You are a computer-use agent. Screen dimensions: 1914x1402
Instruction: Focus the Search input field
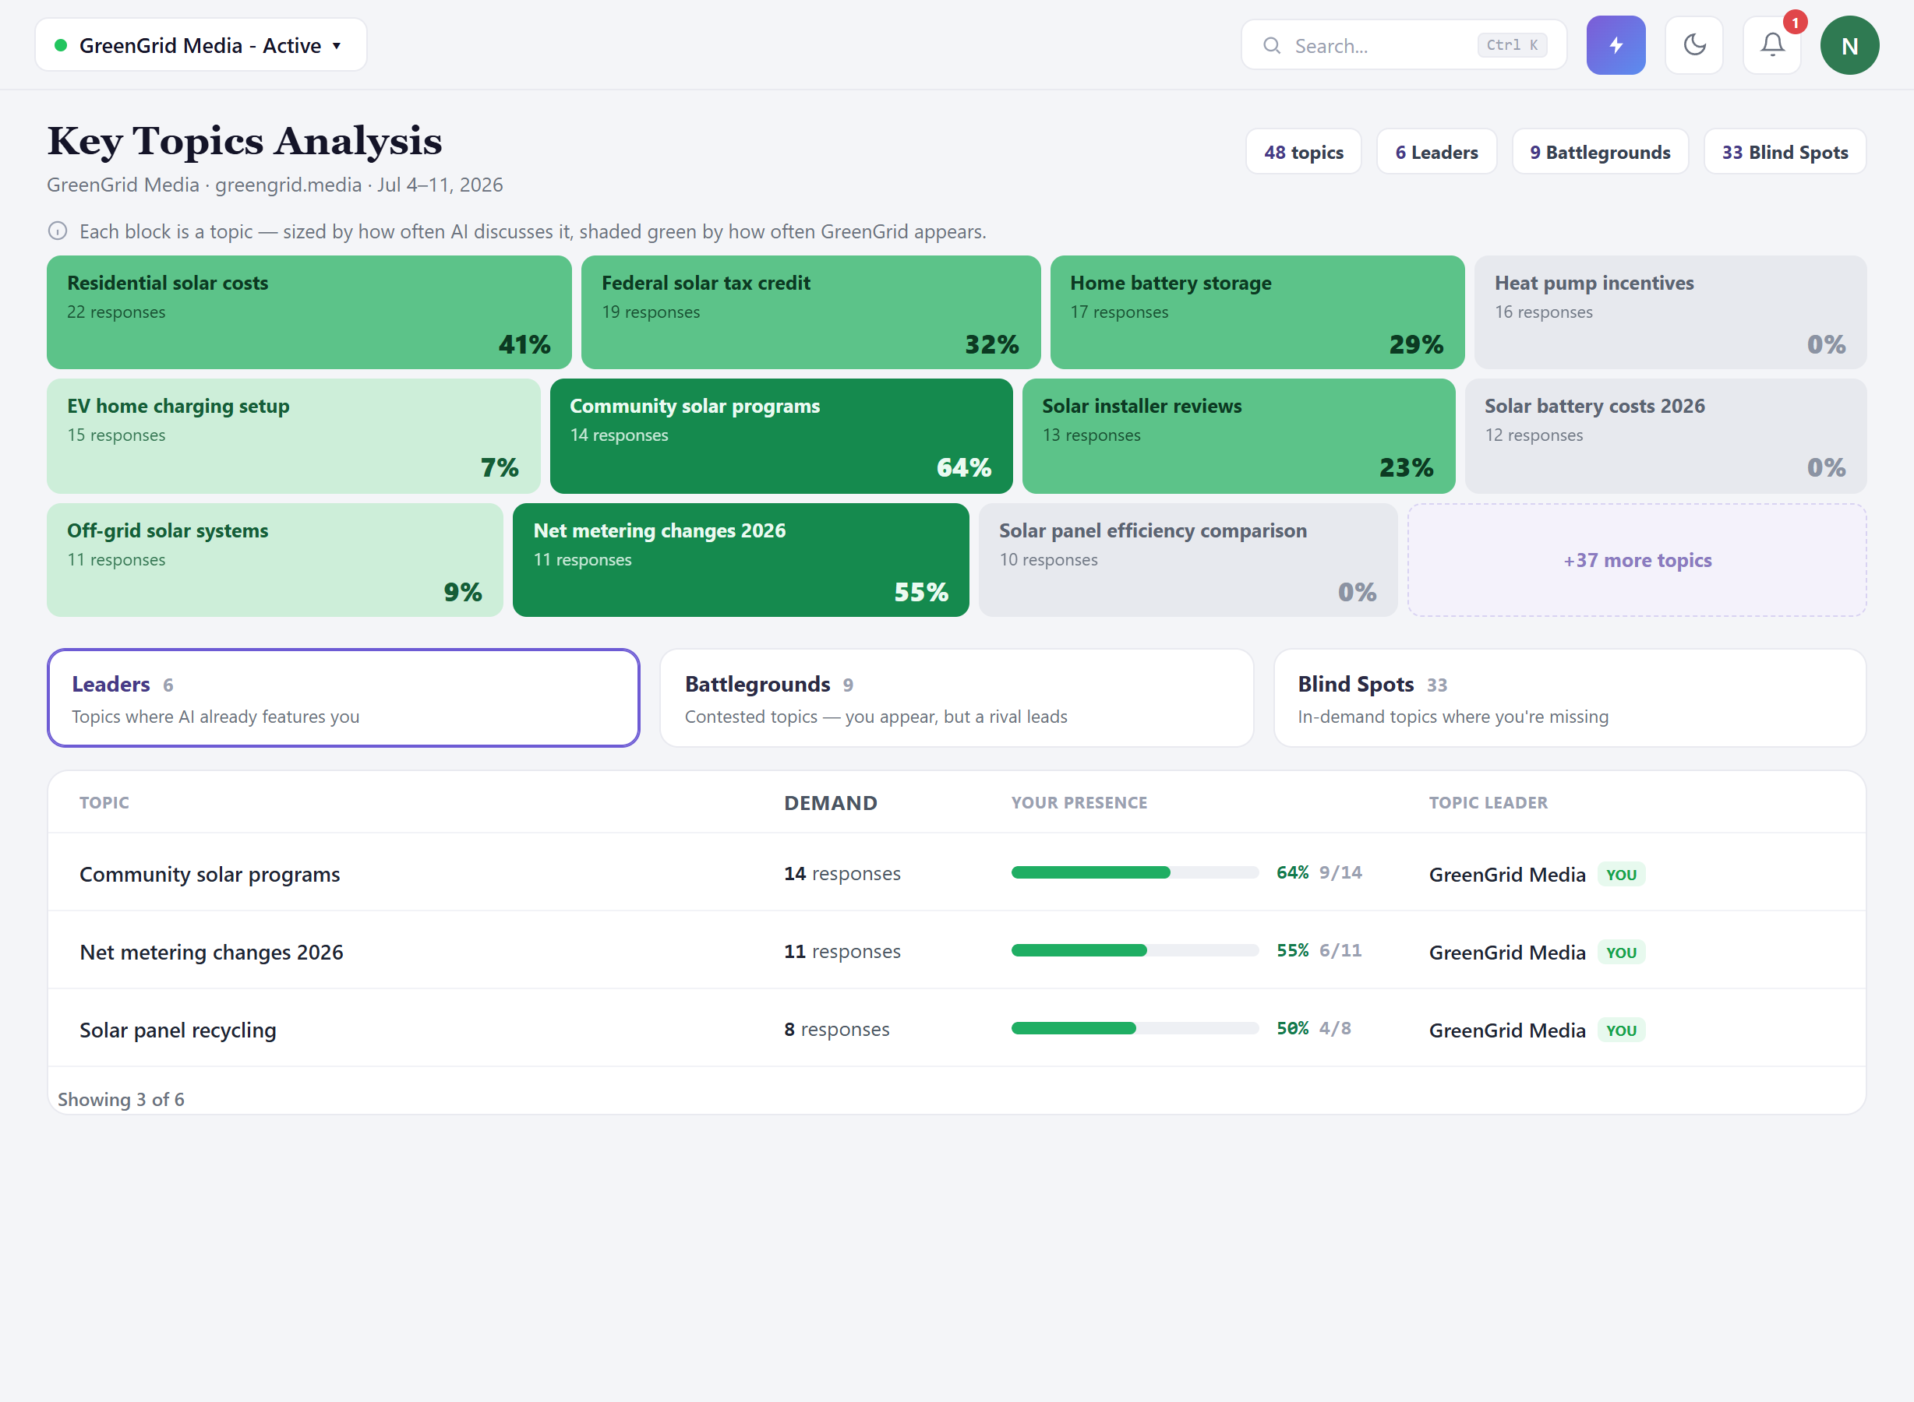[1403, 45]
